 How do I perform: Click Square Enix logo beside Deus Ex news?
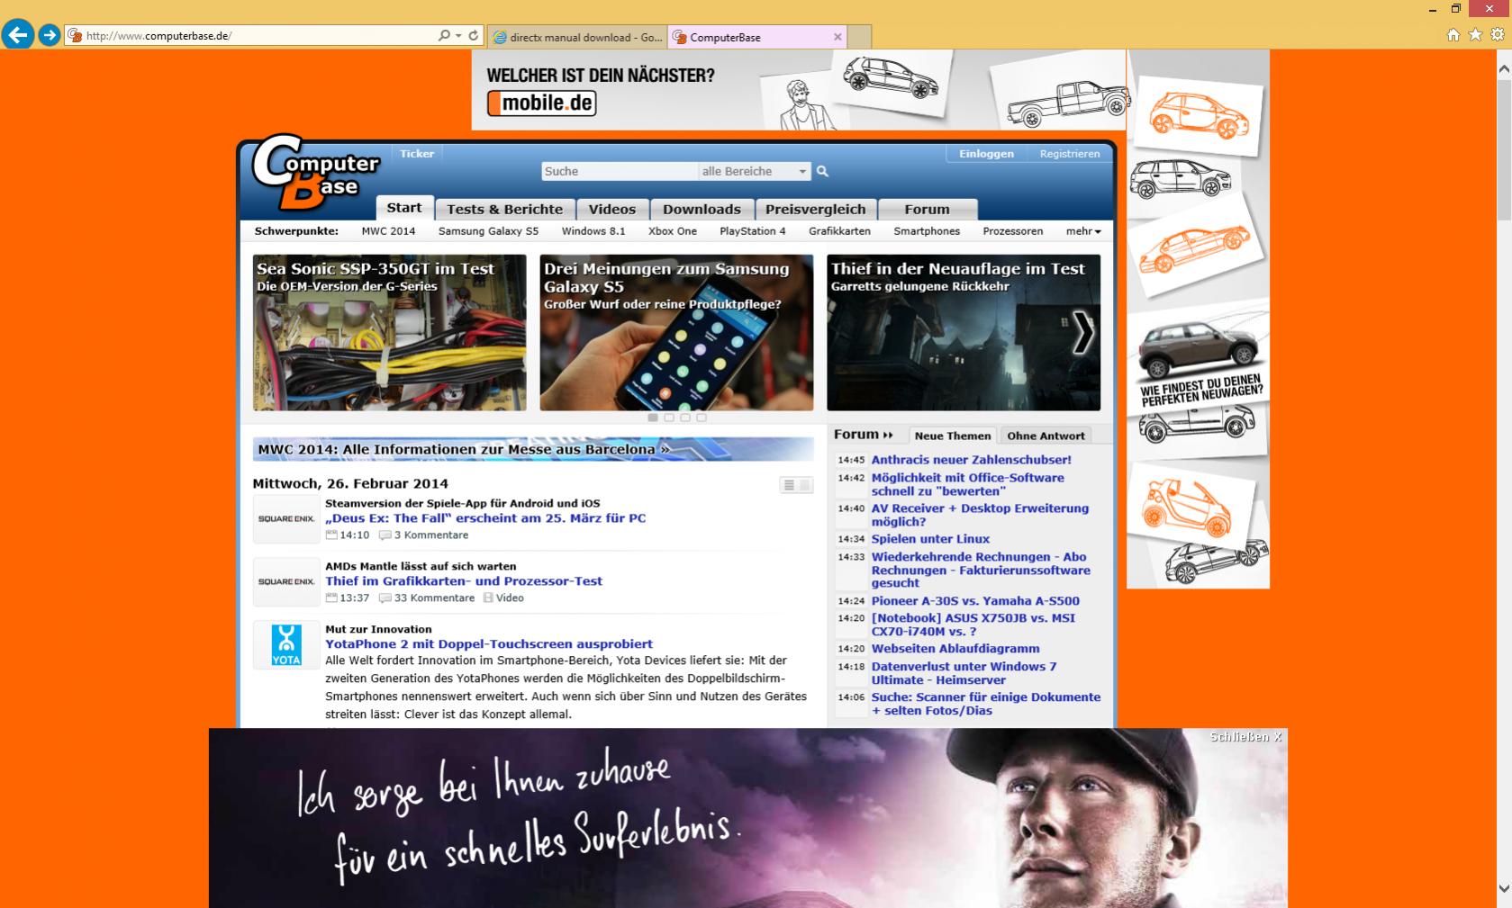click(286, 519)
